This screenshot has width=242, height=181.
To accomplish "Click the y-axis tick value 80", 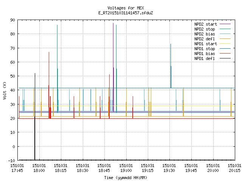I will (x=12, y=34).
